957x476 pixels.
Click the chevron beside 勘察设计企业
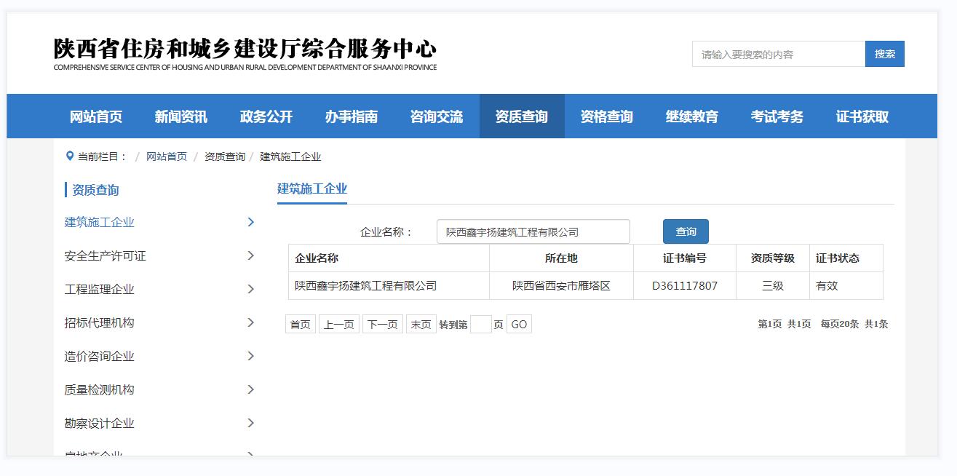(250, 423)
